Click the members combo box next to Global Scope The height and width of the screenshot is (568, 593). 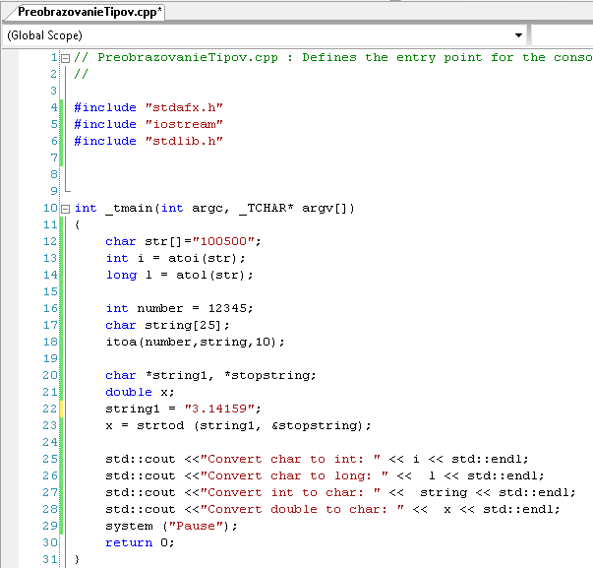(563, 35)
